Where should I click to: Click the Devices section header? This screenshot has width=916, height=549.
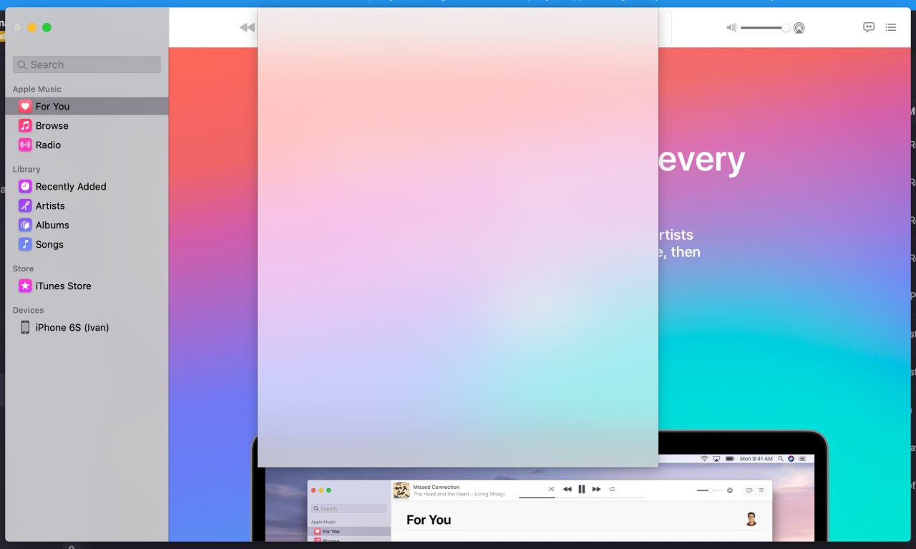click(28, 311)
